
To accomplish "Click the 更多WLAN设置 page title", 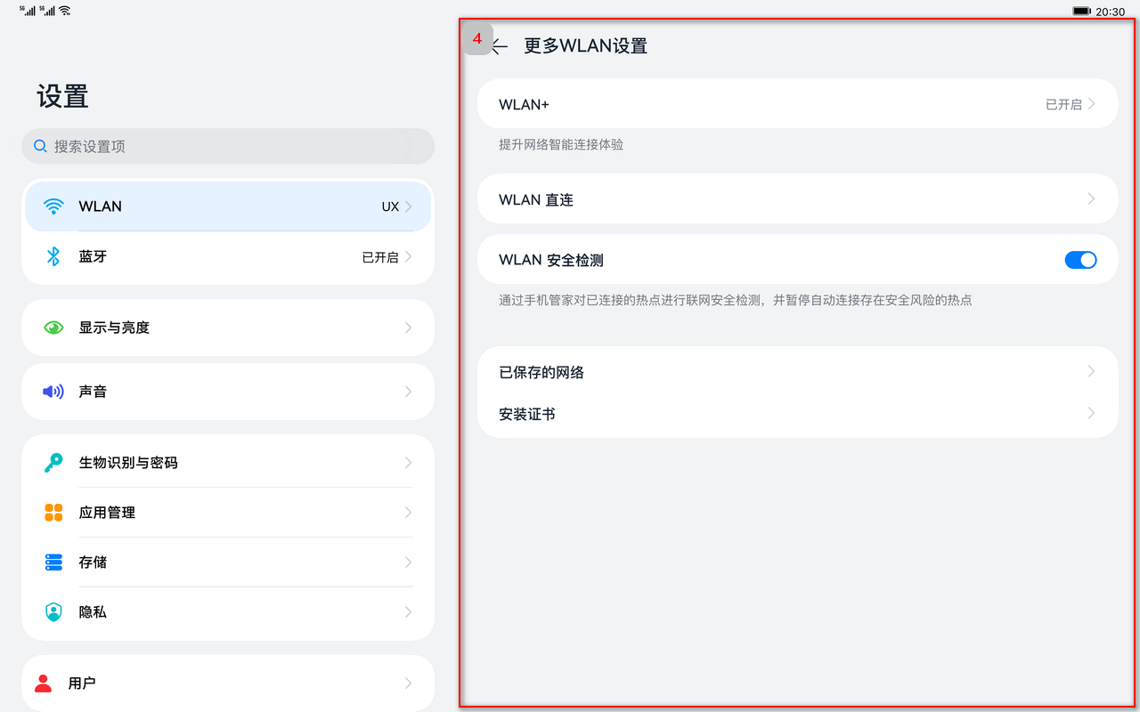I will coord(585,46).
